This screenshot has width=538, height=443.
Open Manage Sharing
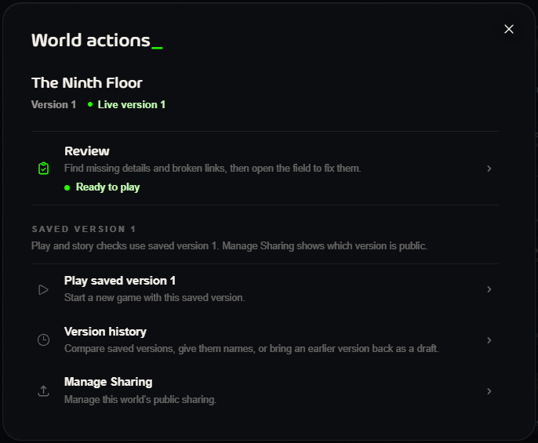tap(265, 390)
